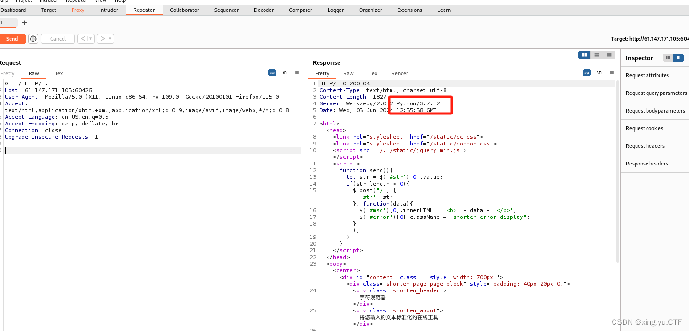
Task: Switch Request view to Hex
Action: coord(58,73)
